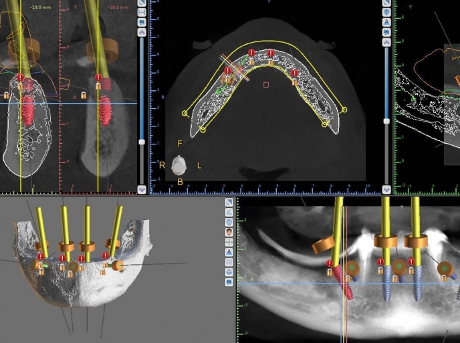The width and height of the screenshot is (460, 343).
Task: Toggle lock on rightmost implant in axial view
Action: (294, 82)
